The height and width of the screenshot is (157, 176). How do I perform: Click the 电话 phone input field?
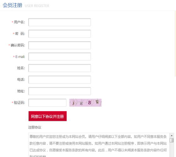tap(60, 80)
